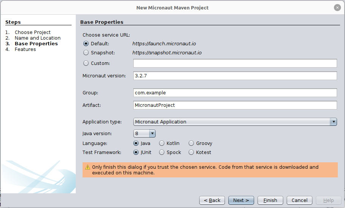This screenshot has height=208, width=345.
Task: Click the Group input field
Action: pyautogui.click(x=235, y=92)
